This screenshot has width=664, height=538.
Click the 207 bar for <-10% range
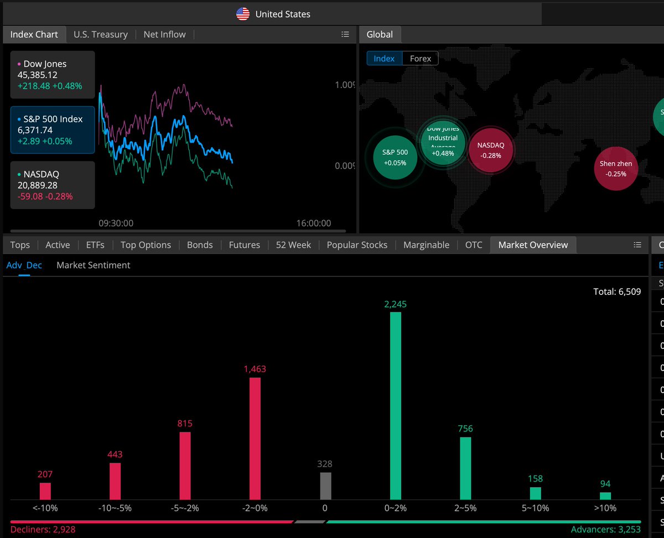point(45,491)
